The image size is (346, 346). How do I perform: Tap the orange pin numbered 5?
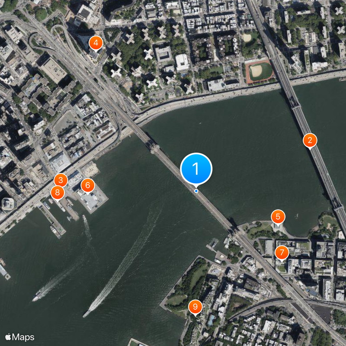(278, 217)
